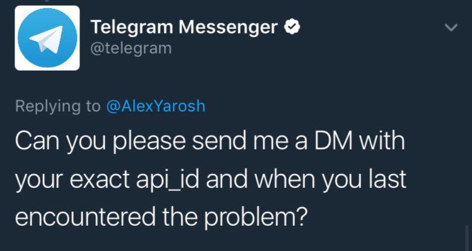Open the Telegram Messenger profile avatar
The image size is (472, 251).
click(x=47, y=38)
